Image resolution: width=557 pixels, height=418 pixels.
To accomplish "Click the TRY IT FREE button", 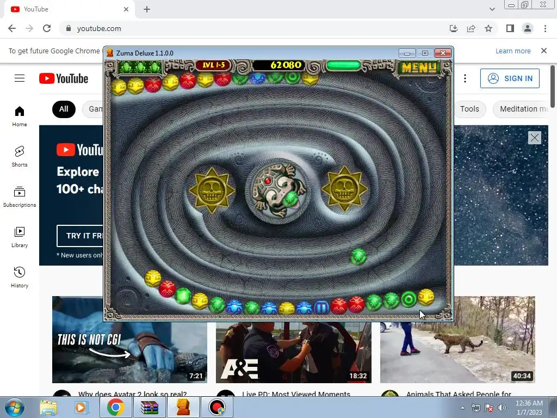I will (x=81, y=236).
